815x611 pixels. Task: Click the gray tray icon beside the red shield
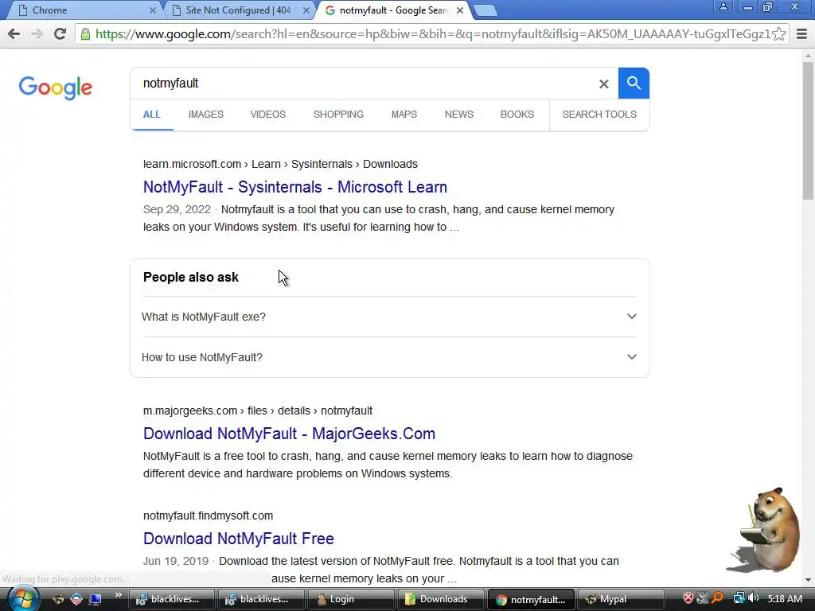[x=703, y=598]
